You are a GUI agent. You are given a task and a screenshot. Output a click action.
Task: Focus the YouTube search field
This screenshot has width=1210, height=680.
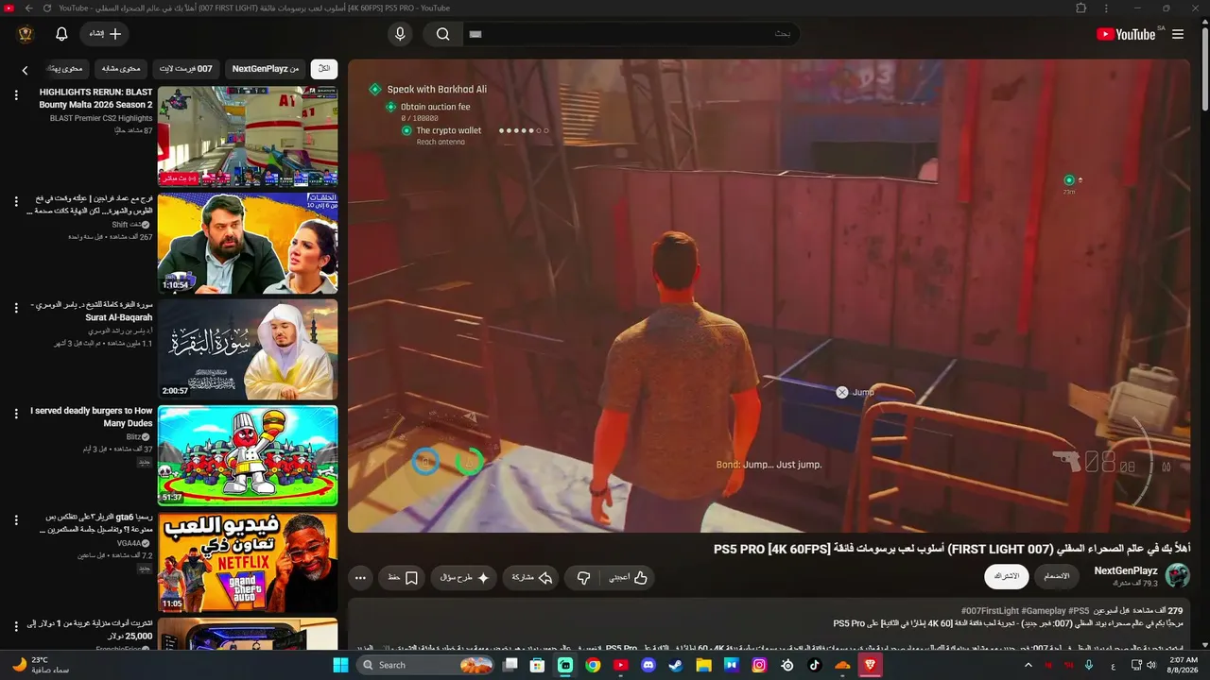click(630, 34)
